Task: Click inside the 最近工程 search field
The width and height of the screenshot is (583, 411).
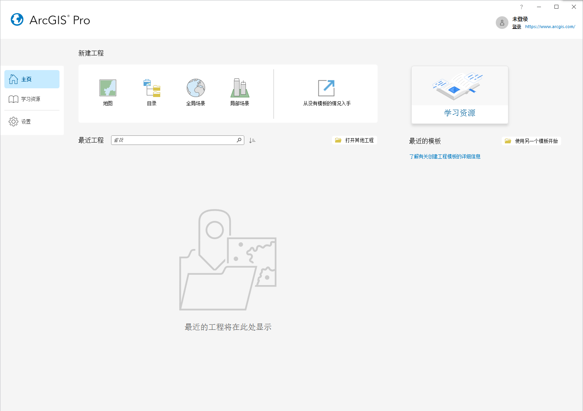Action: click(175, 140)
